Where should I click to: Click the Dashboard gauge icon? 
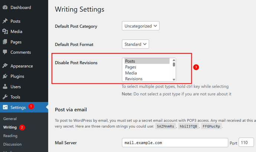5,7
